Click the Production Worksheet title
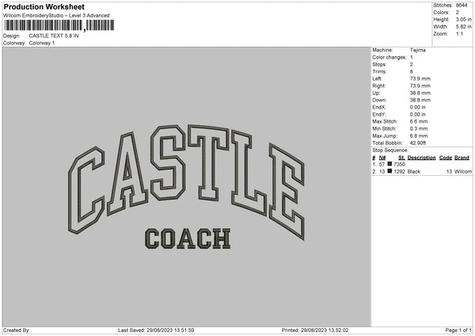475x336 pixels. (44, 6)
